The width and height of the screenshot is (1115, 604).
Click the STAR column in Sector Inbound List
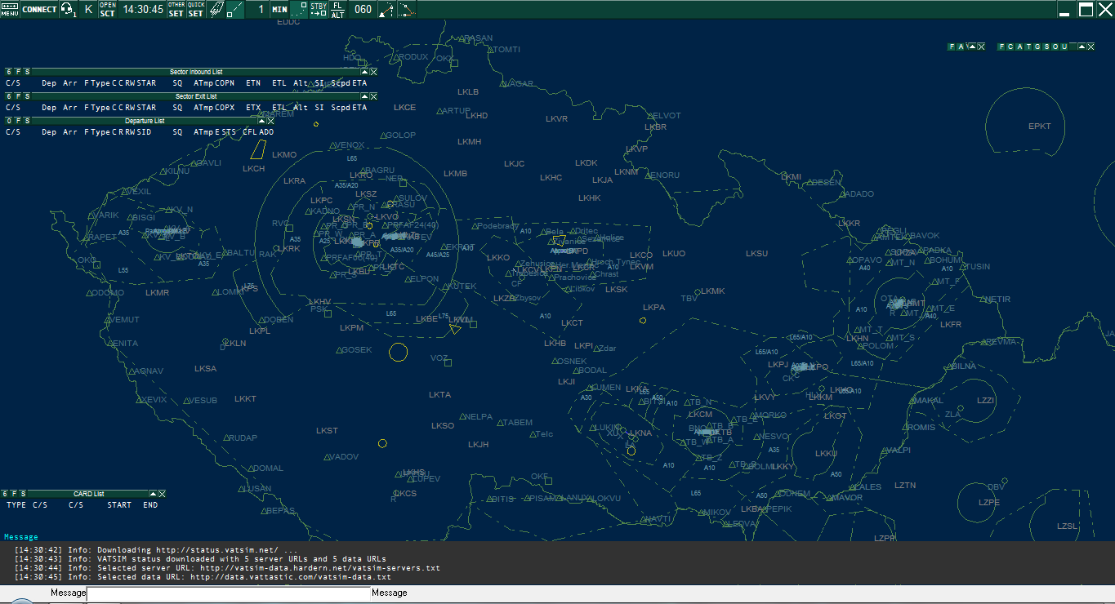(146, 83)
